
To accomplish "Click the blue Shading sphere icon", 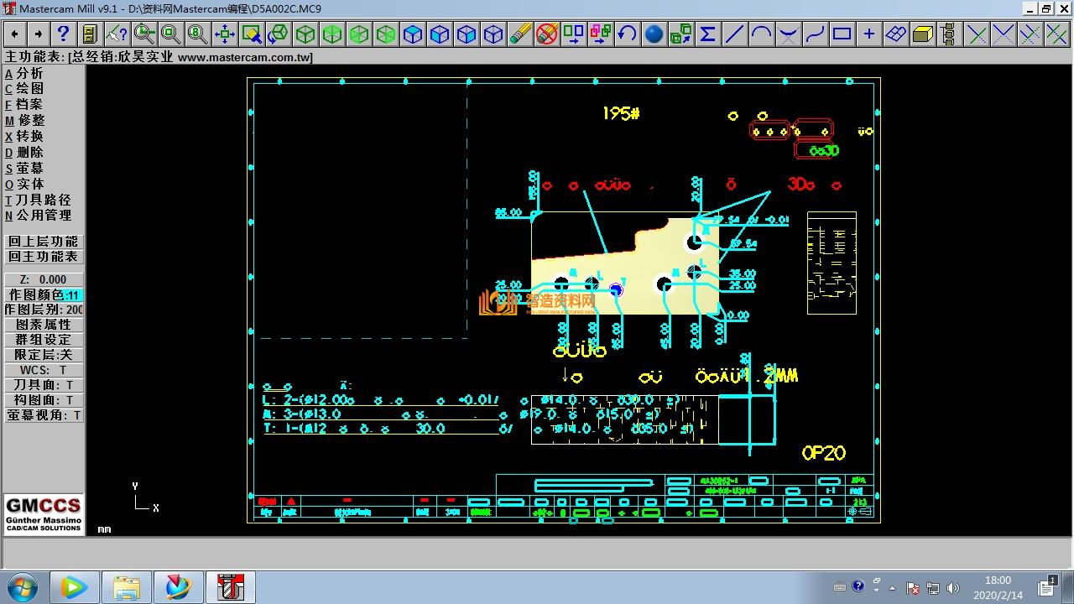I will click(654, 34).
